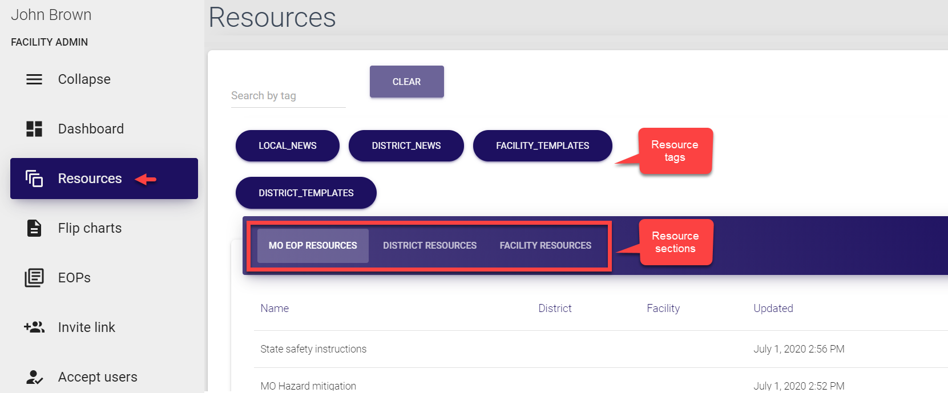
Task: Click the Dashboard grid icon
Action: pyautogui.click(x=34, y=129)
